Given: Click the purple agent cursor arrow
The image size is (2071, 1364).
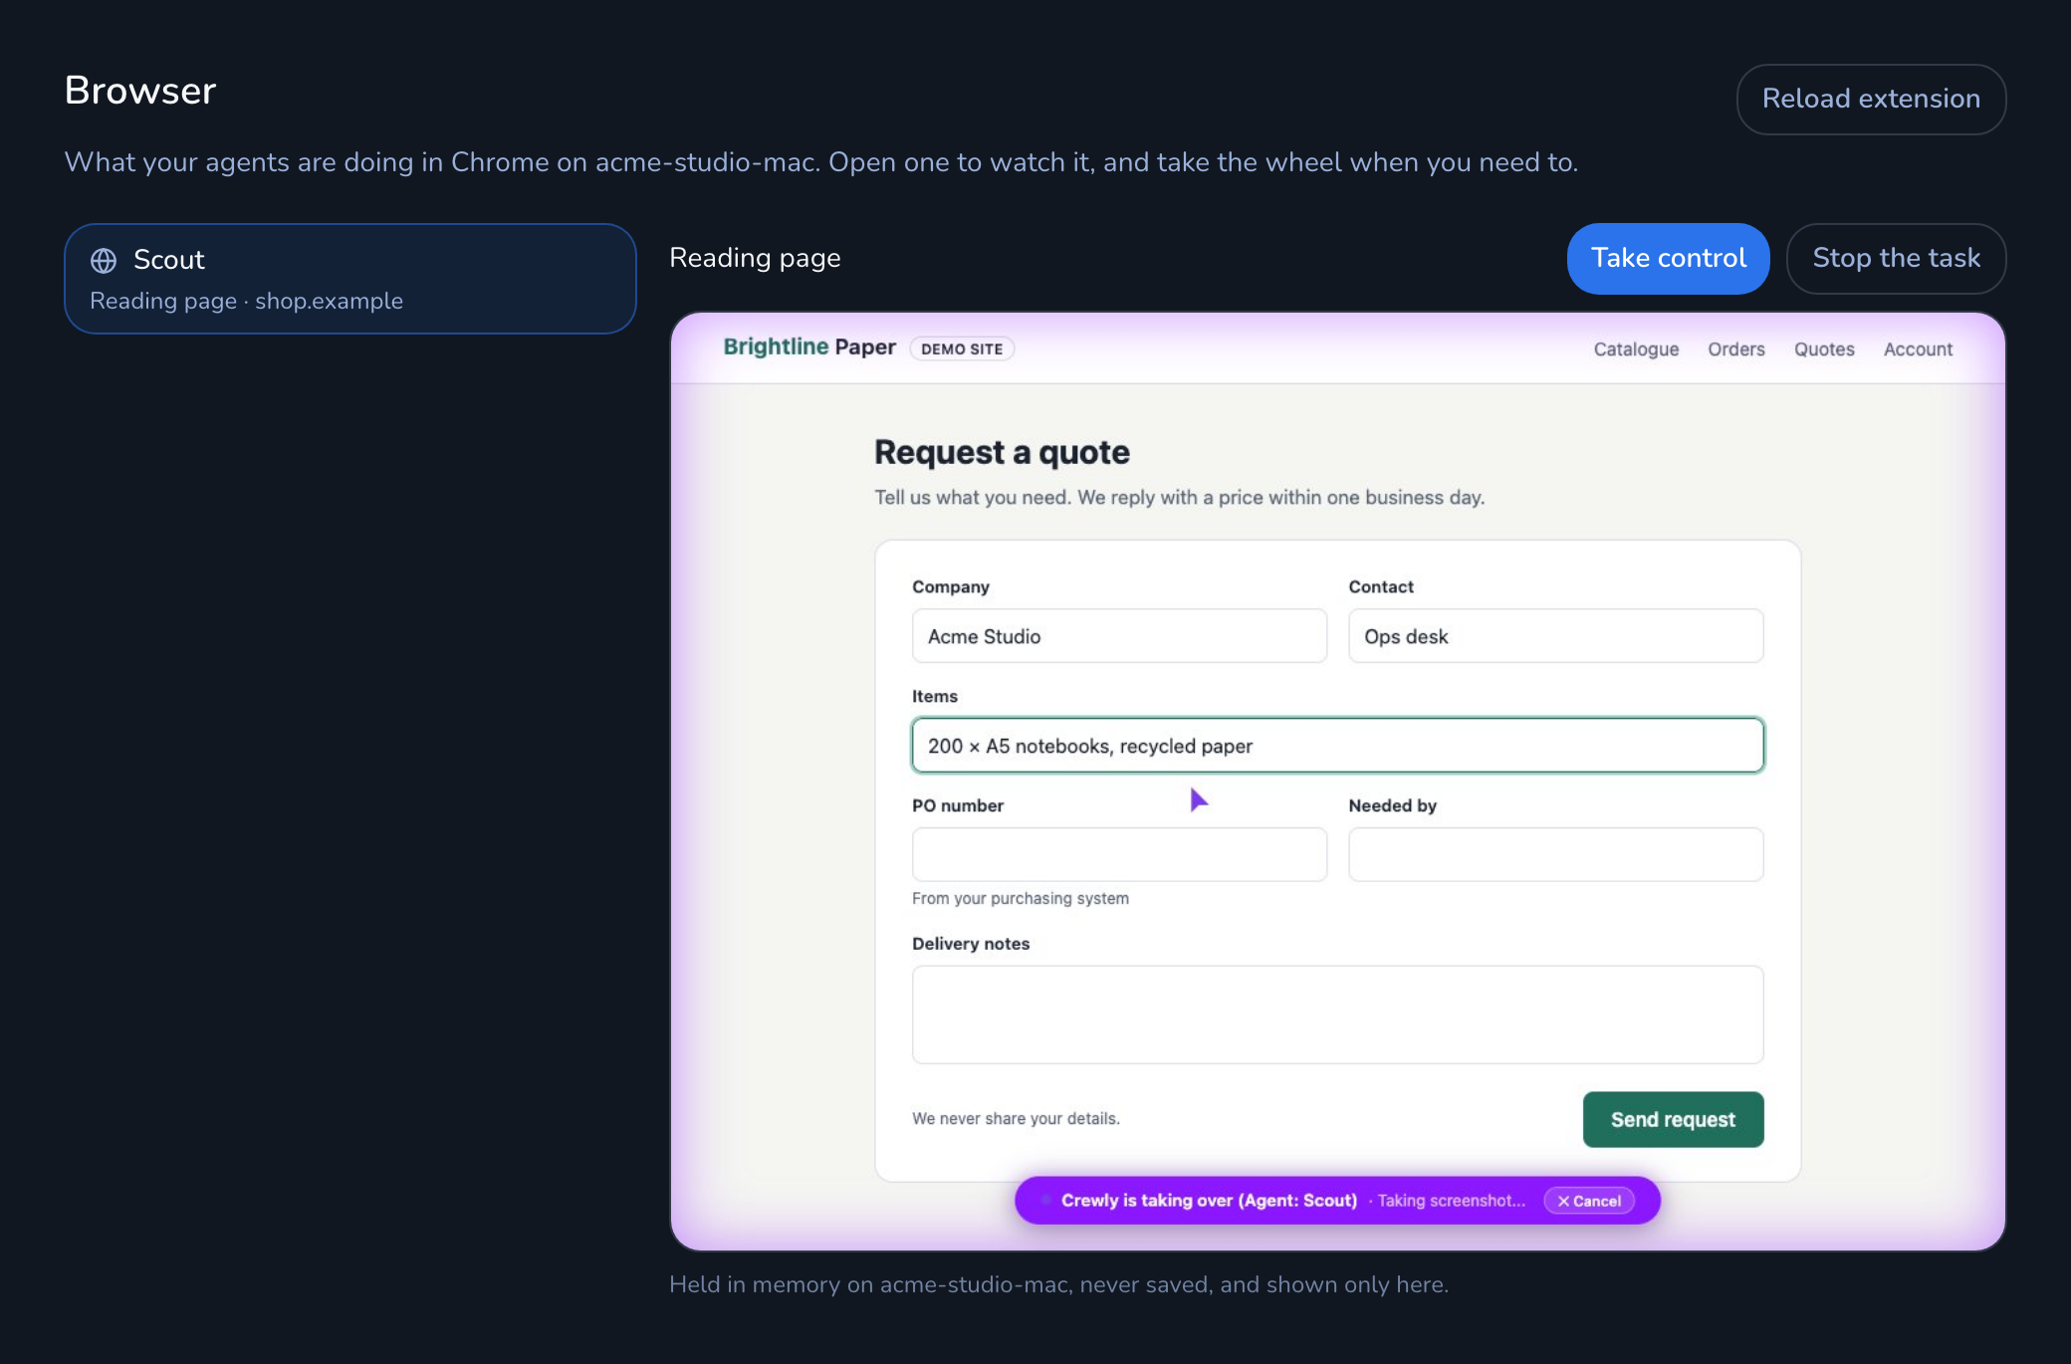Looking at the screenshot, I should coord(1198,799).
